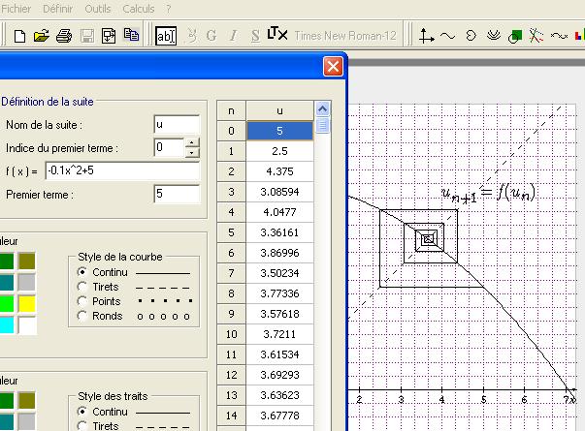Select the function curve tool icon
The height and width of the screenshot is (431, 585).
447,36
